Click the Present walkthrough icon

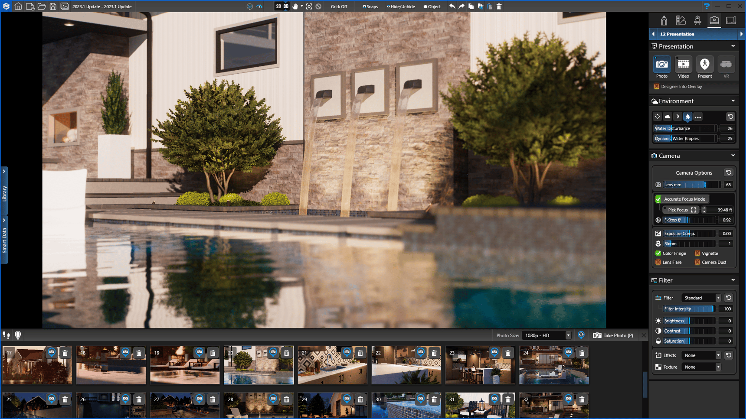pos(704,65)
